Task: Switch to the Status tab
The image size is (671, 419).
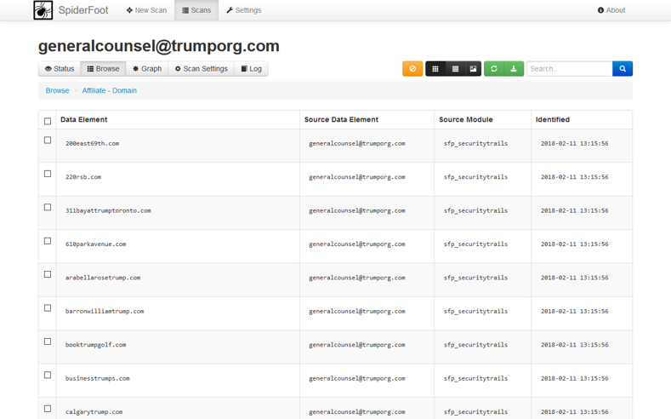Action: click(x=60, y=69)
